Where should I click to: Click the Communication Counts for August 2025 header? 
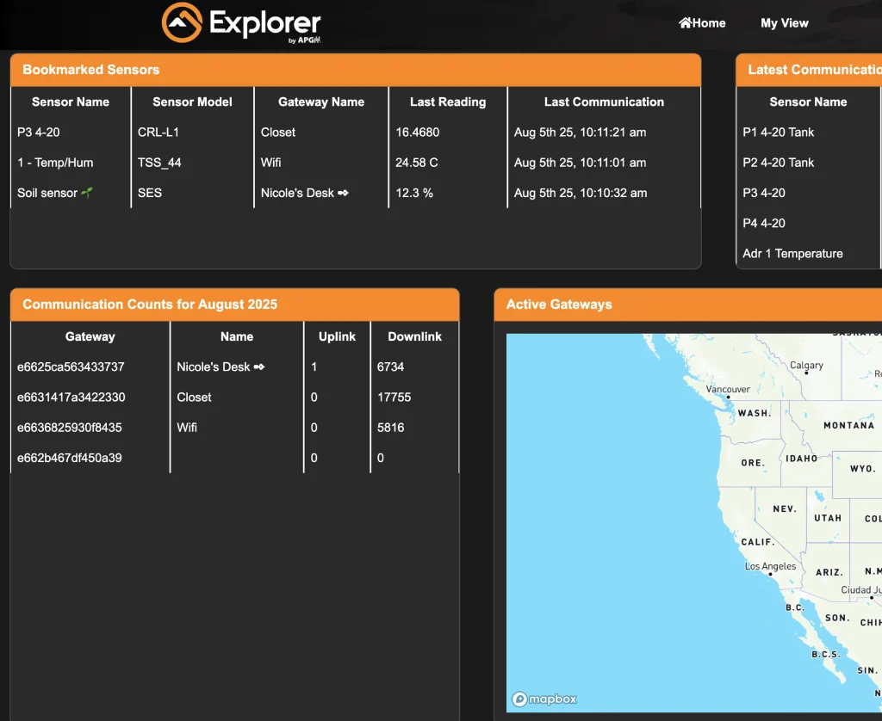coord(151,304)
